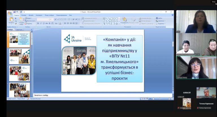The height and width of the screenshot is (117, 217).
Task: Open PowerPoint help question mark icon
Action: click(x=172, y=15)
